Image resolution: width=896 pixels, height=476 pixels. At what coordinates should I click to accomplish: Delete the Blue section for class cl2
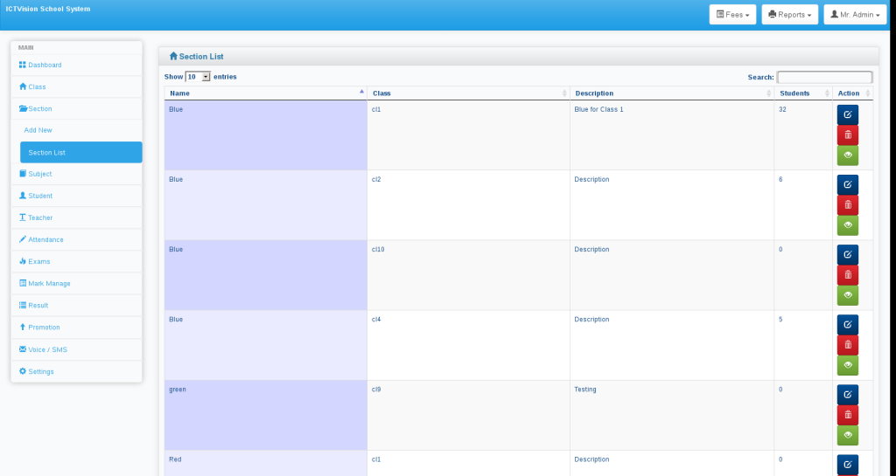[847, 205]
